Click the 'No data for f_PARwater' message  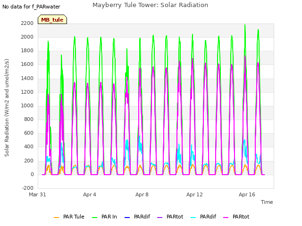[x=31, y=7]
